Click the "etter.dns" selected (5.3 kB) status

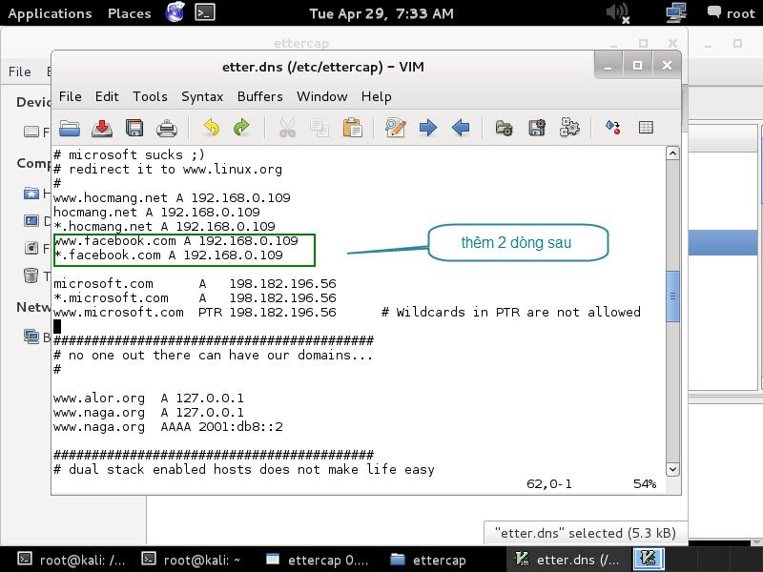[x=586, y=533]
